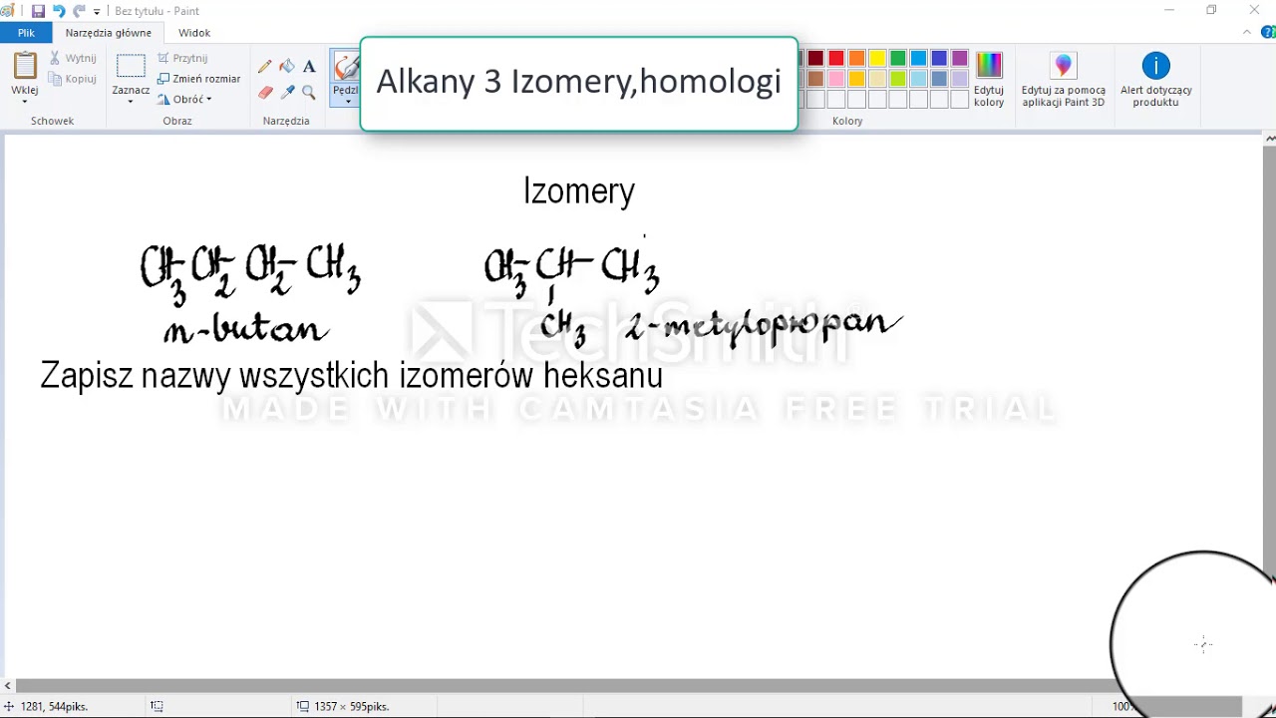Click the handwritten n-butan label
Screen dimensions: 1276x718
pyautogui.click(x=246, y=329)
